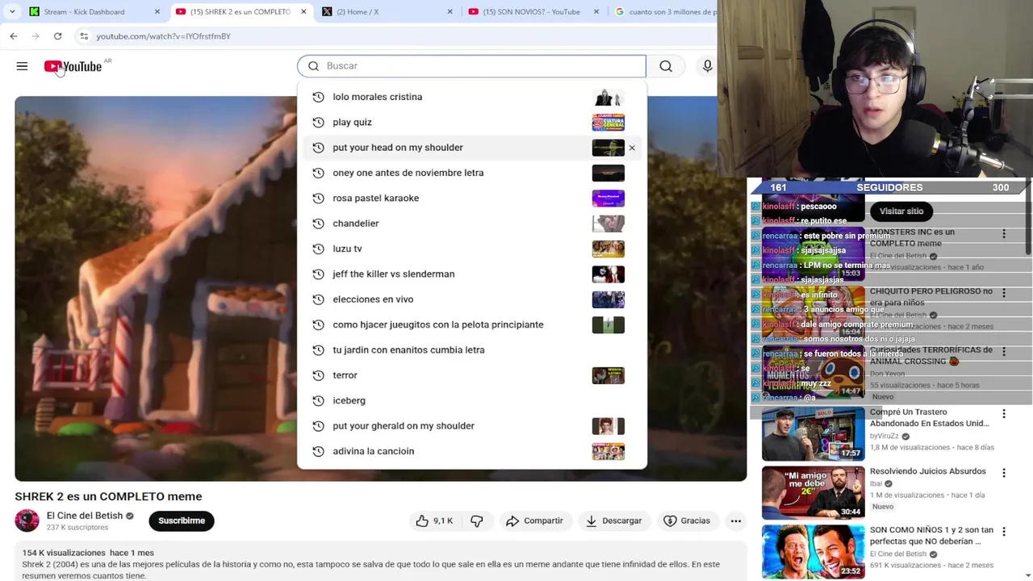1033x581 pixels.
Task: Click the Visitar sitio button
Action: pos(901,211)
